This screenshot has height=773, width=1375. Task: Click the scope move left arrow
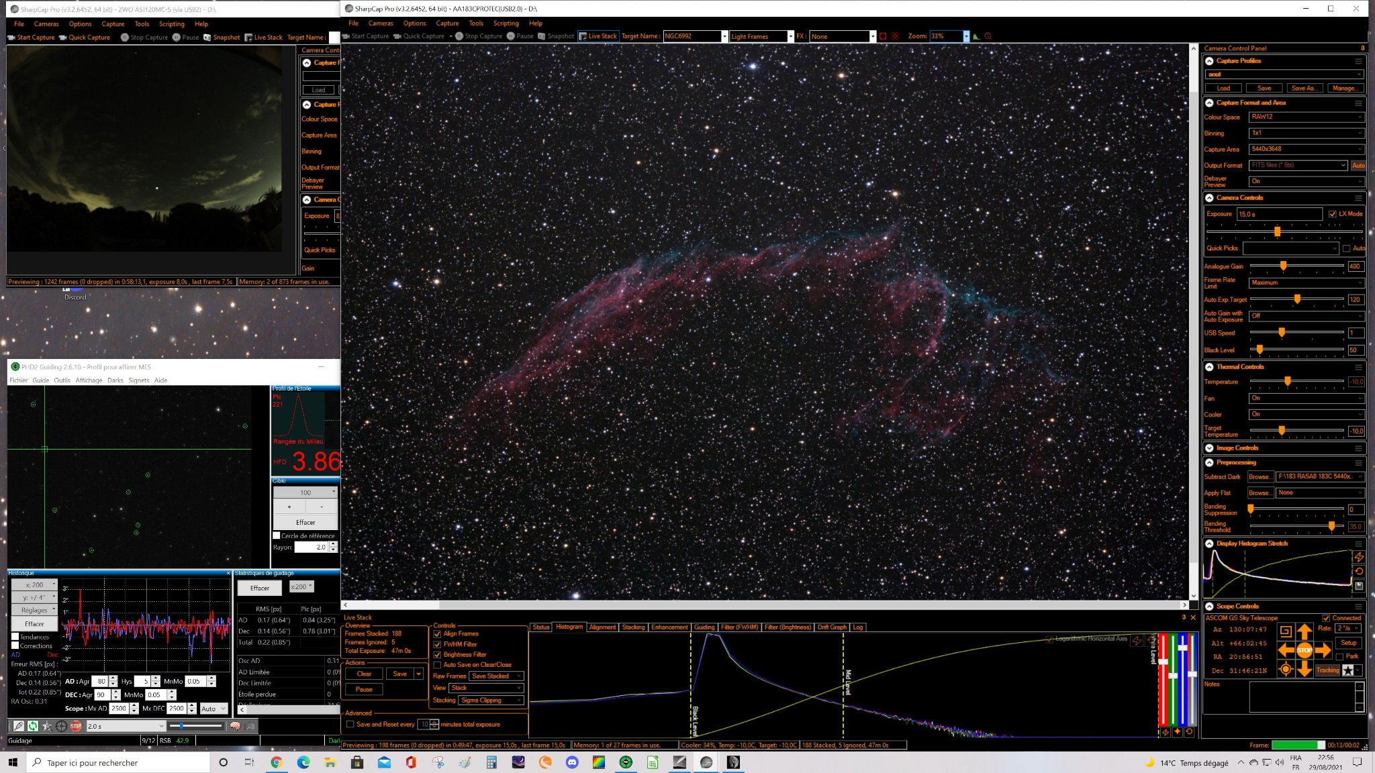(x=1286, y=650)
